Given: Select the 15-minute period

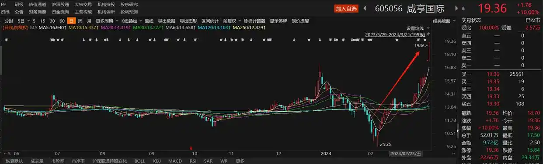Looking at the screenshot, I should click(x=43, y=20).
